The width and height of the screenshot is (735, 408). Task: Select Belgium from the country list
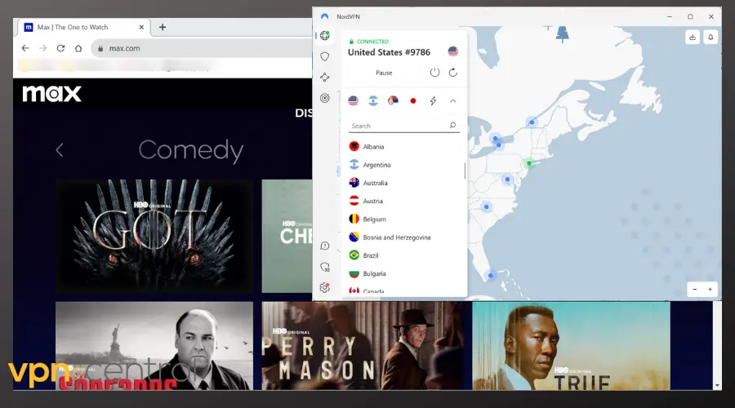(x=374, y=219)
